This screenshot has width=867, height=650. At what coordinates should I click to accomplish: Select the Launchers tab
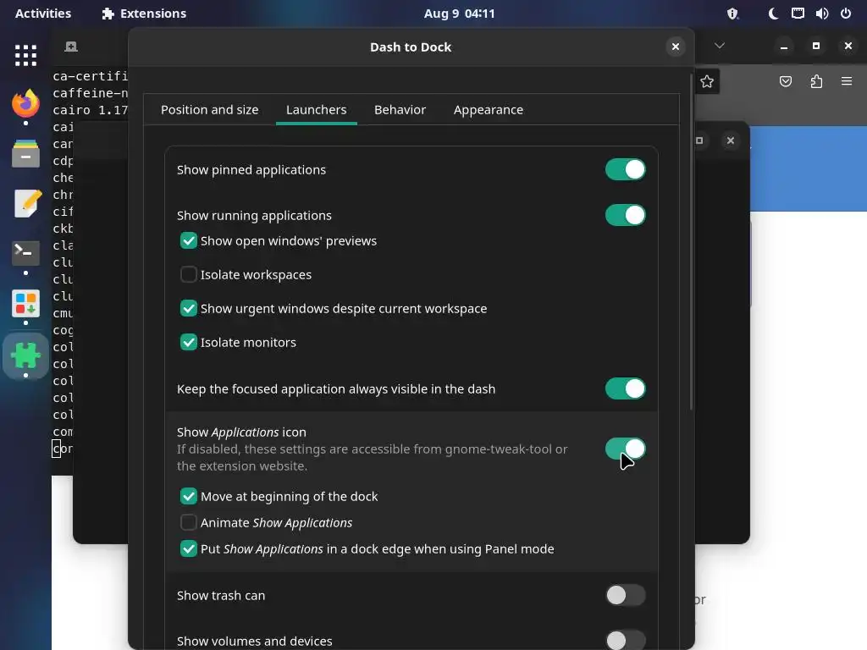coord(317,109)
